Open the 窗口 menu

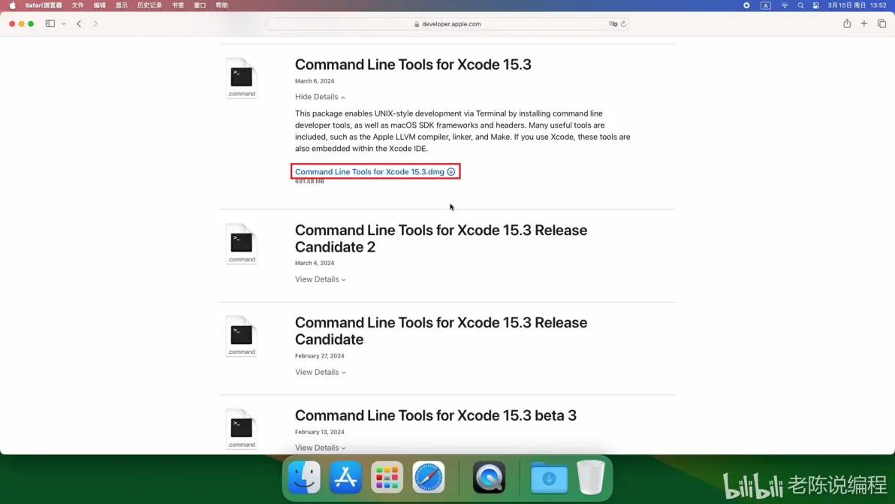tap(200, 5)
